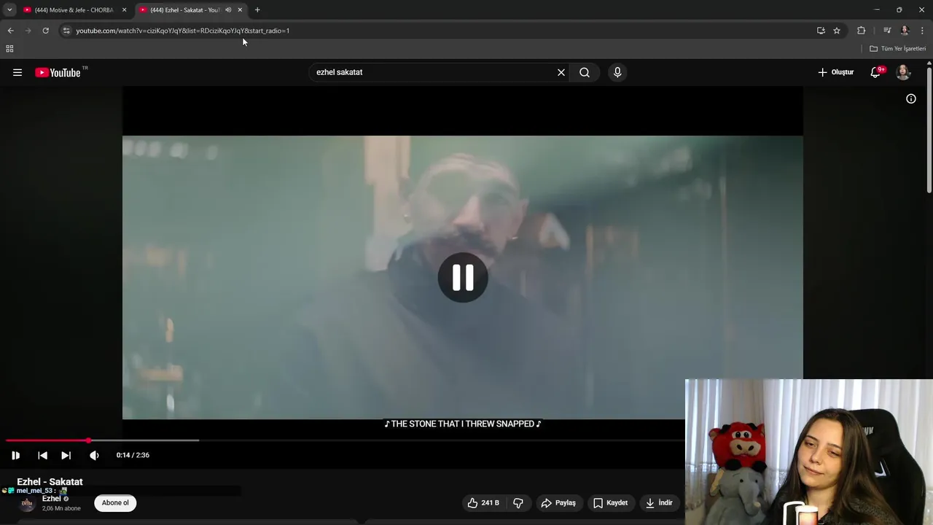Open the Chrome three-dot menu

pos(922,31)
